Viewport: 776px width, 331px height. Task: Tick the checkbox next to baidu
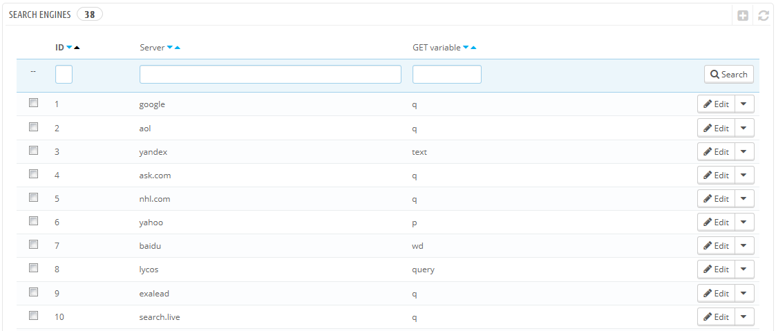(33, 245)
